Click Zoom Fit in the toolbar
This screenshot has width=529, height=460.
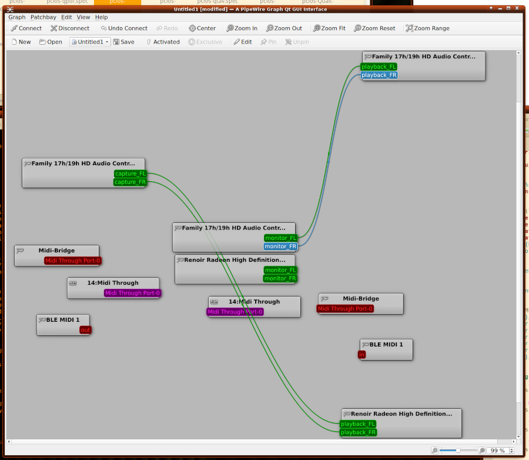(x=329, y=28)
